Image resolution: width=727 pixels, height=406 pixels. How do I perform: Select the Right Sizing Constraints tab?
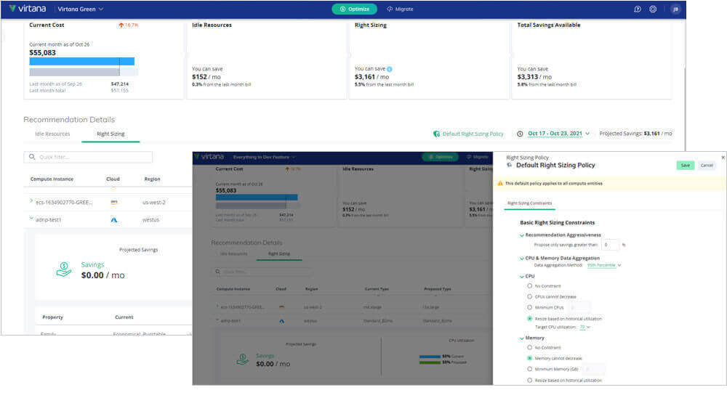click(x=529, y=203)
